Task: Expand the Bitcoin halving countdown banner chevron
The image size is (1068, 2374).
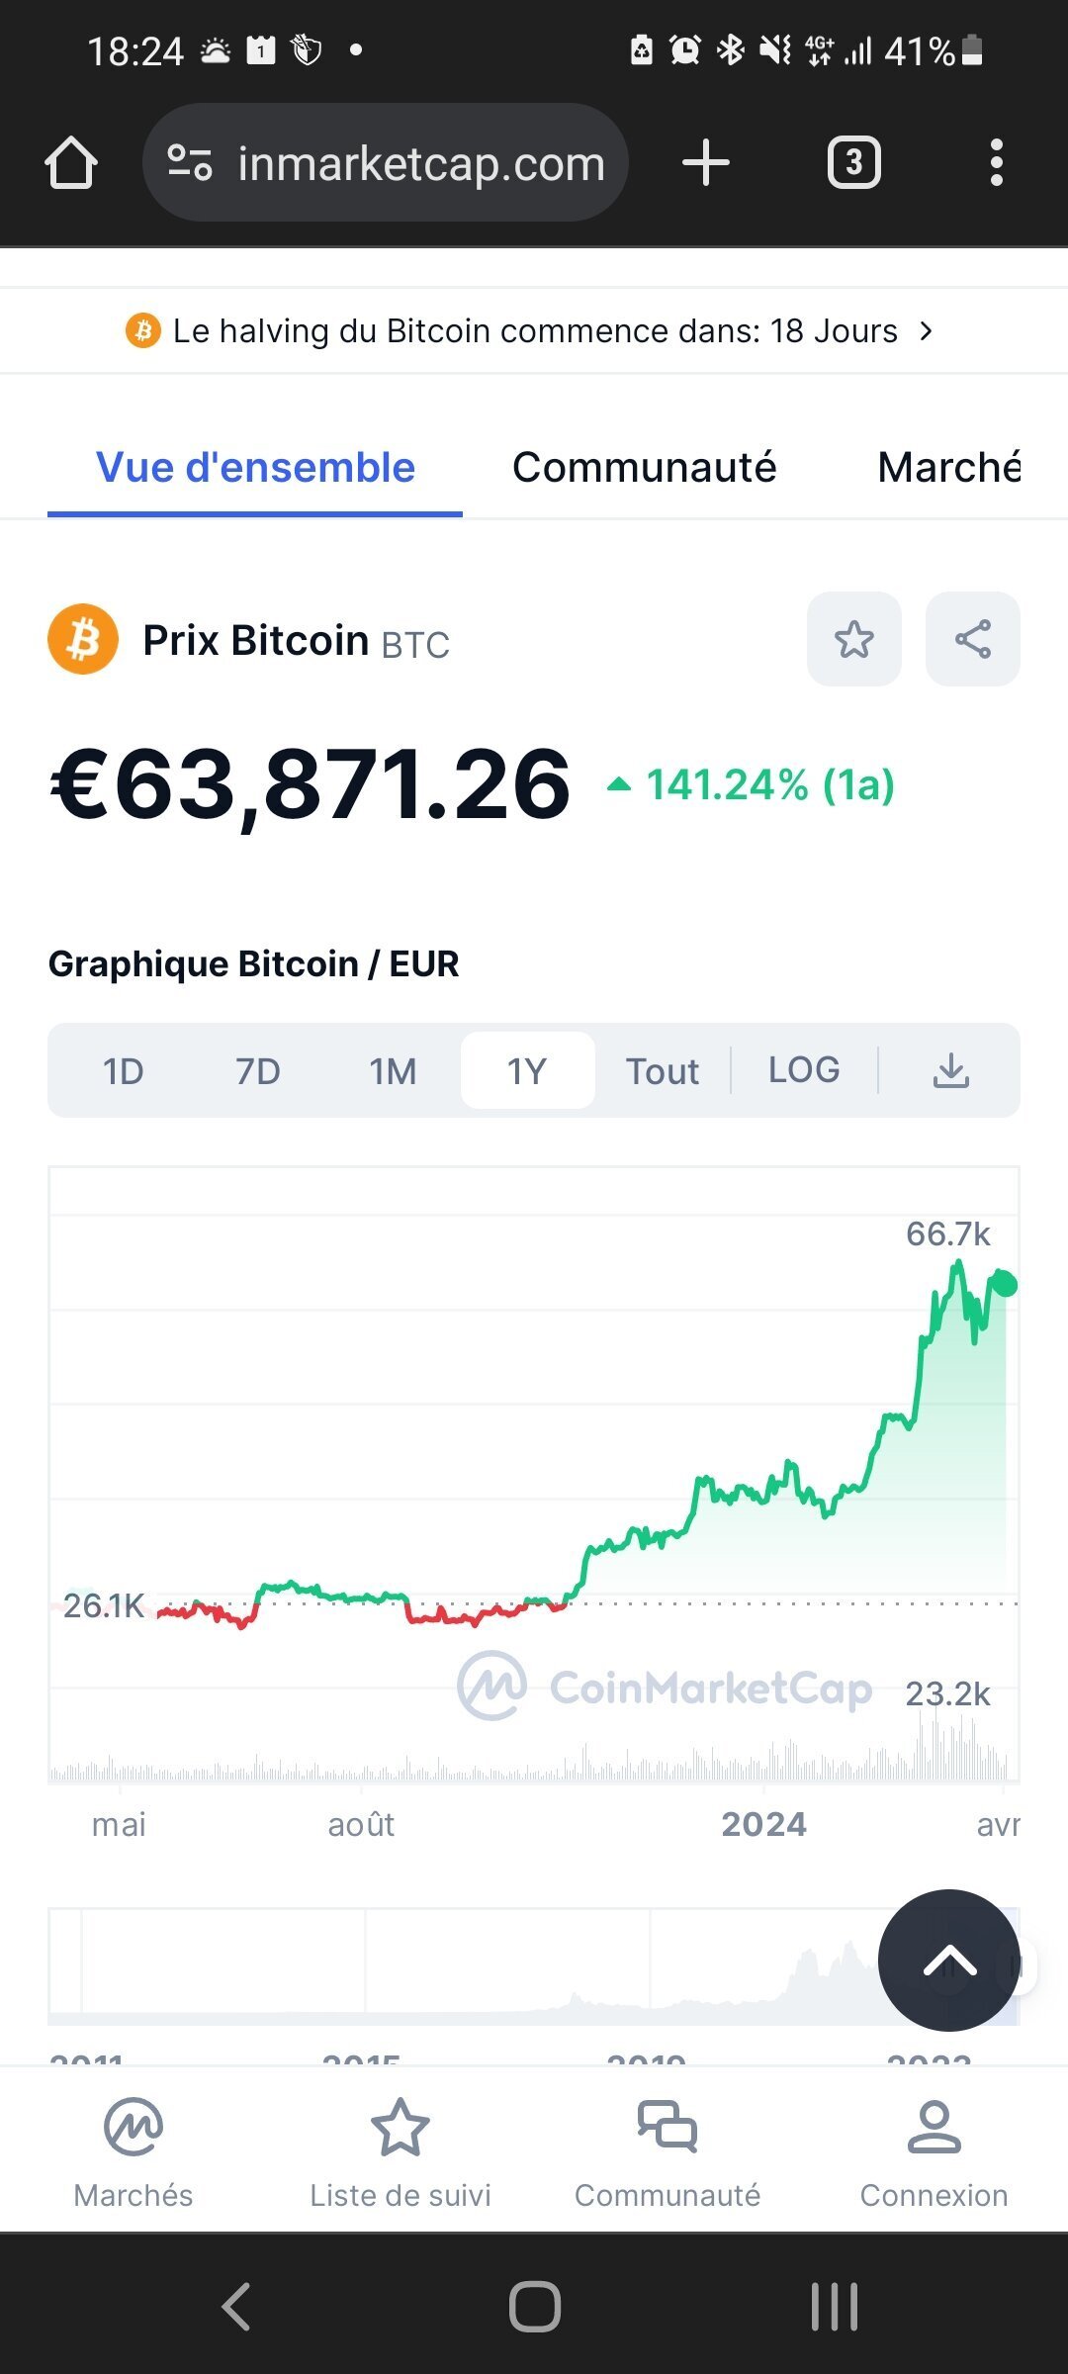Action: coord(926,331)
